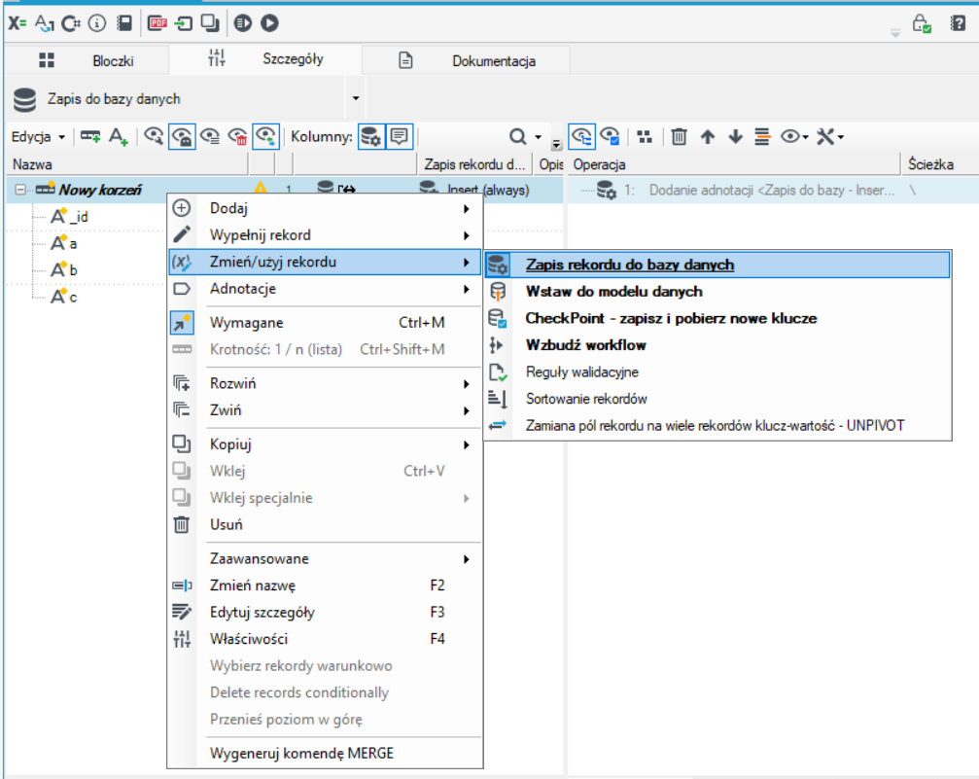979x779 pixels.
Task: Click the notebook icon beside the info icon
Action: click(x=124, y=23)
